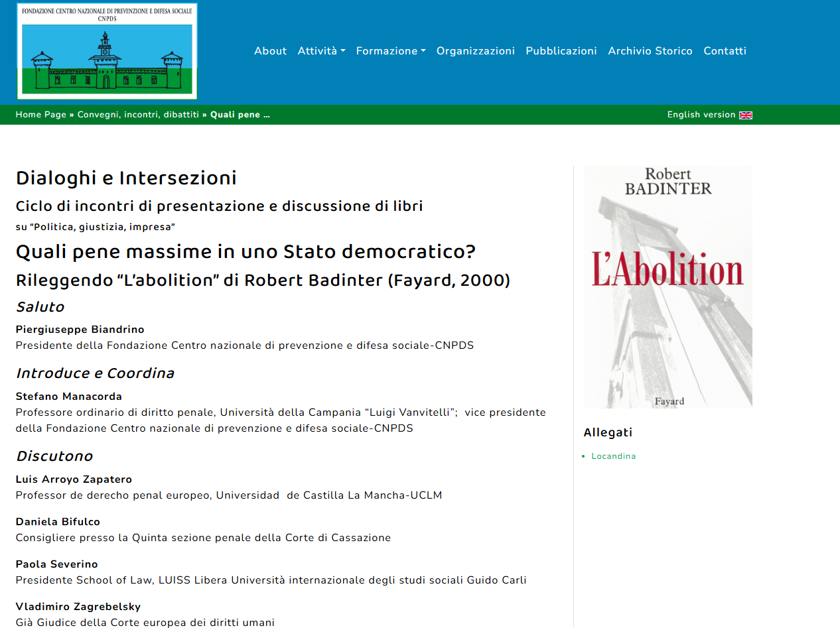Image resolution: width=840 pixels, height=628 pixels.
Task: Open the About page
Action: point(270,51)
